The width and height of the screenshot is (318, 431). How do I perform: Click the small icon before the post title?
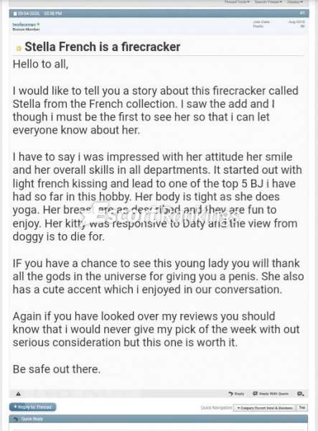[19, 48]
